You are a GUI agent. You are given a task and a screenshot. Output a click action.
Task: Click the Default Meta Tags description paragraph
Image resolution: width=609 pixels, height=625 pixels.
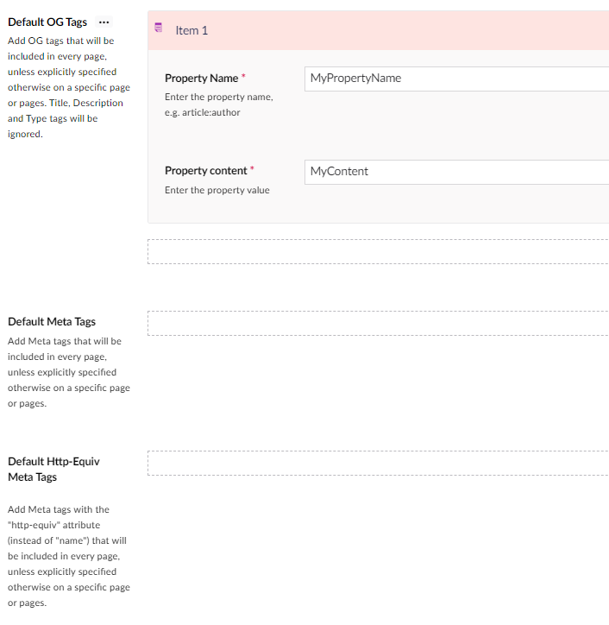67,372
